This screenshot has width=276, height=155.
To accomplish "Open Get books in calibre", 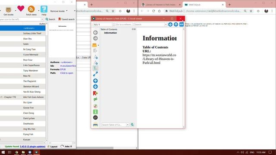I will tap(9, 11).
